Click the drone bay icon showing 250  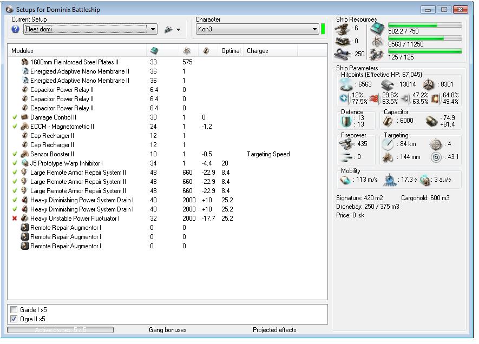coord(342,55)
